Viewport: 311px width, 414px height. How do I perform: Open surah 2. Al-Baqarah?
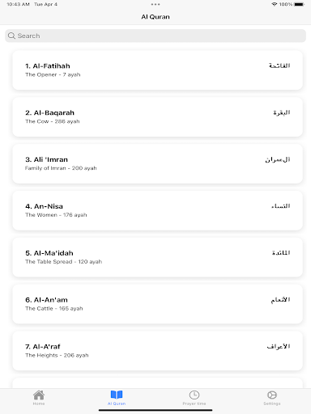click(x=157, y=116)
